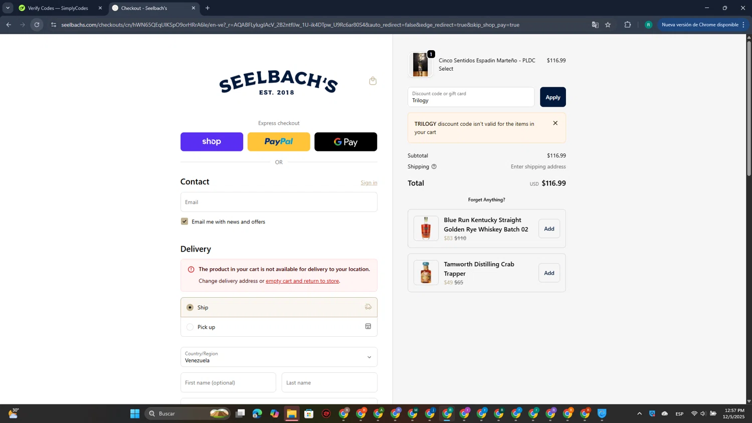Open the weather widget showing 30°
The height and width of the screenshot is (423, 752).
click(x=14, y=413)
